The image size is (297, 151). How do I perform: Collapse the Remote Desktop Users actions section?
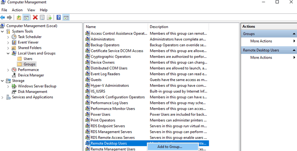click(x=294, y=50)
